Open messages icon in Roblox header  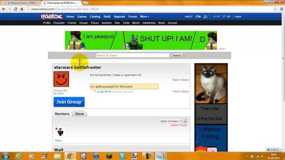click(198, 16)
